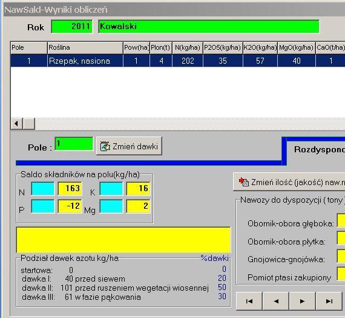Click the table's left scroll arrow
This screenshot has width=345, height=318.
(16, 123)
